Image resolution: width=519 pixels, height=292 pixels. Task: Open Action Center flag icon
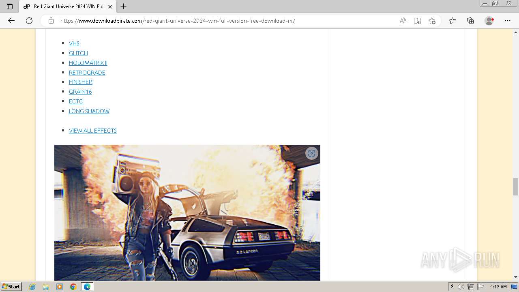pos(480,287)
